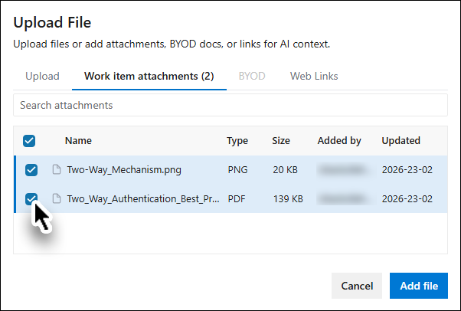Image resolution: width=461 pixels, height=311 pixels.
Task: Uncheck the select-all checkbox in header
Action: coord(29,141)
